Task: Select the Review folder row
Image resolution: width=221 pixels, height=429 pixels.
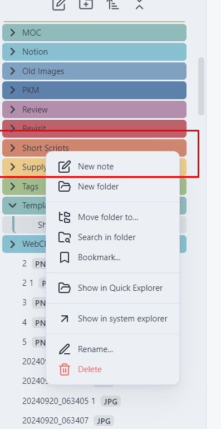Action: pos(95,109)
